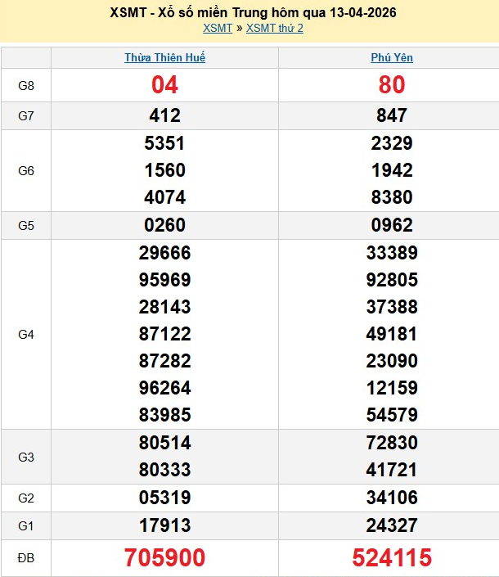Click G2 result 05319
499x577 pixels.
(164, 498)
